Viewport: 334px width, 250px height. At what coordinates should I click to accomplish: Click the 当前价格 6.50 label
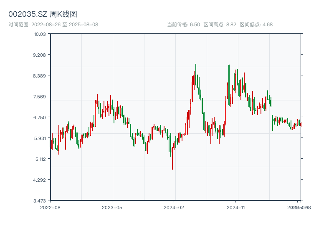tap(183, 25)
